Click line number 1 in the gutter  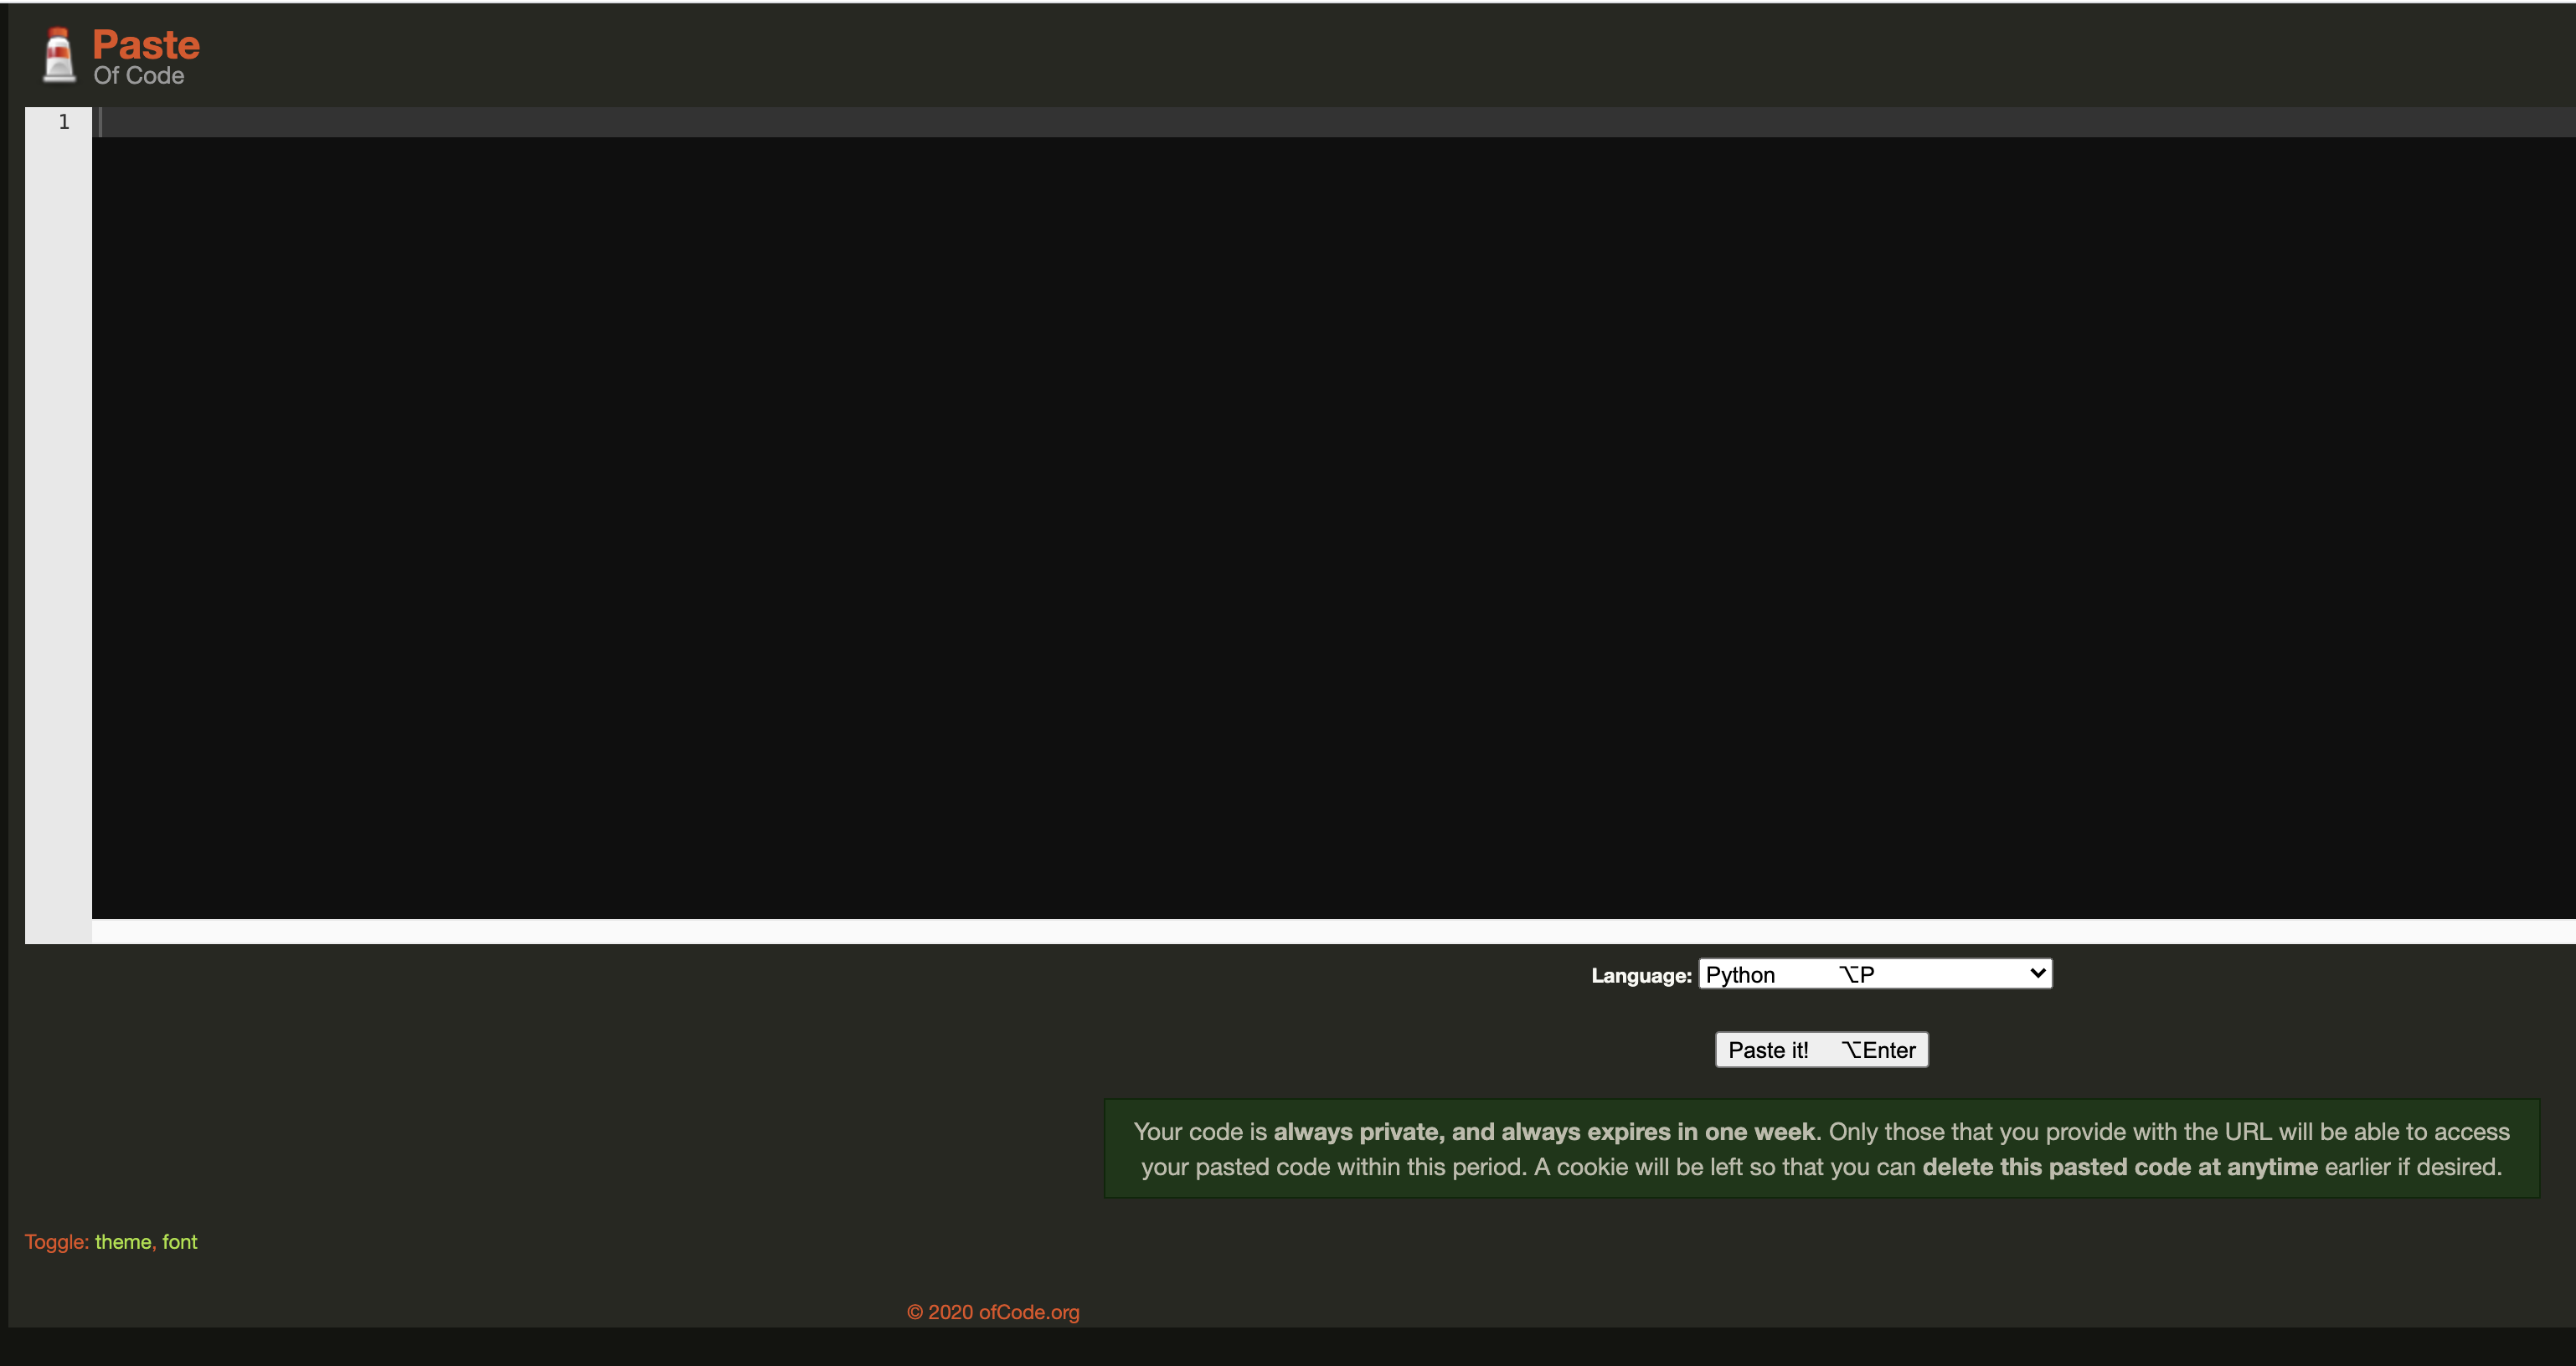[x=64, y=122]
